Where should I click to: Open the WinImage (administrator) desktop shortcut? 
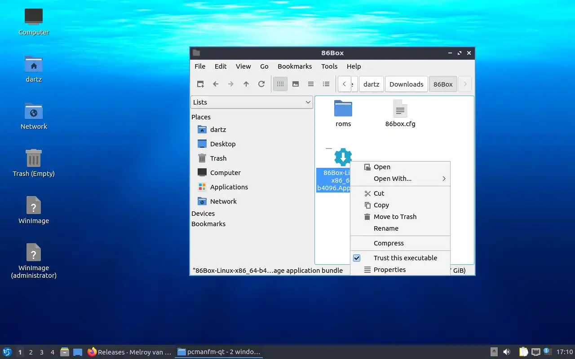point(34,253)
